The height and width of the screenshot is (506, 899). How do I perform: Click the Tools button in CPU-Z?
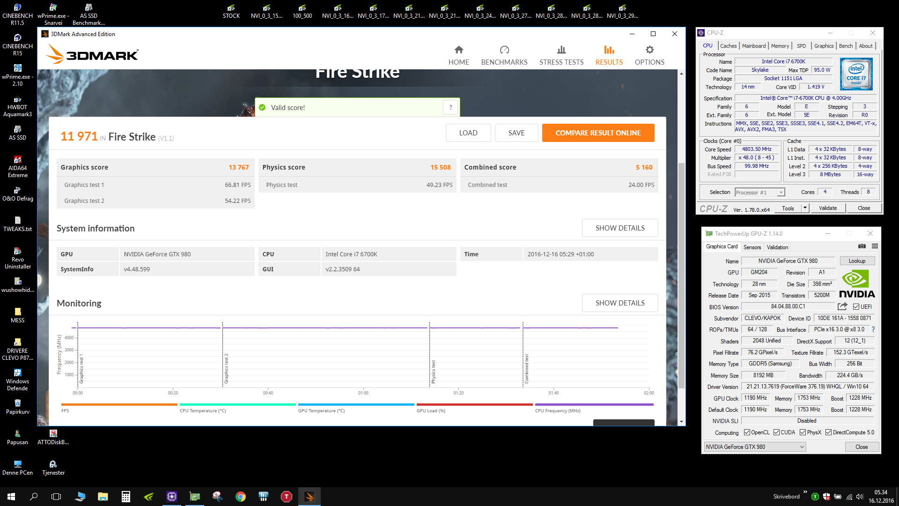pos(788,208)
